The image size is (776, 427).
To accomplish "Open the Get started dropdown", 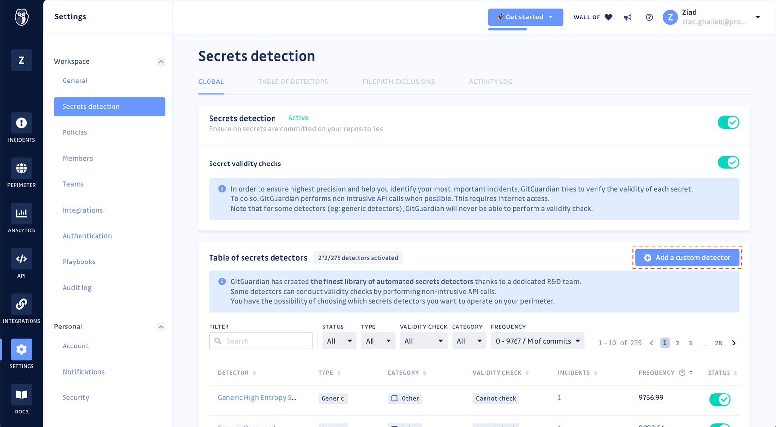I will click(x=525, y=17).
